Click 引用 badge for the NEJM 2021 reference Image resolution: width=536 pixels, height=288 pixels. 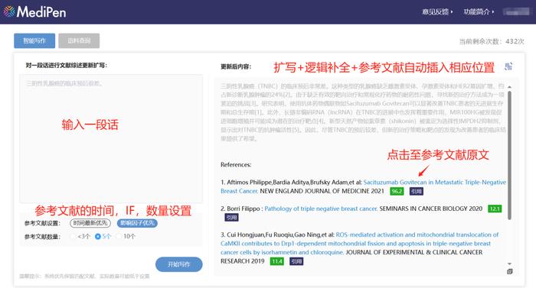(x=417, y=192)
